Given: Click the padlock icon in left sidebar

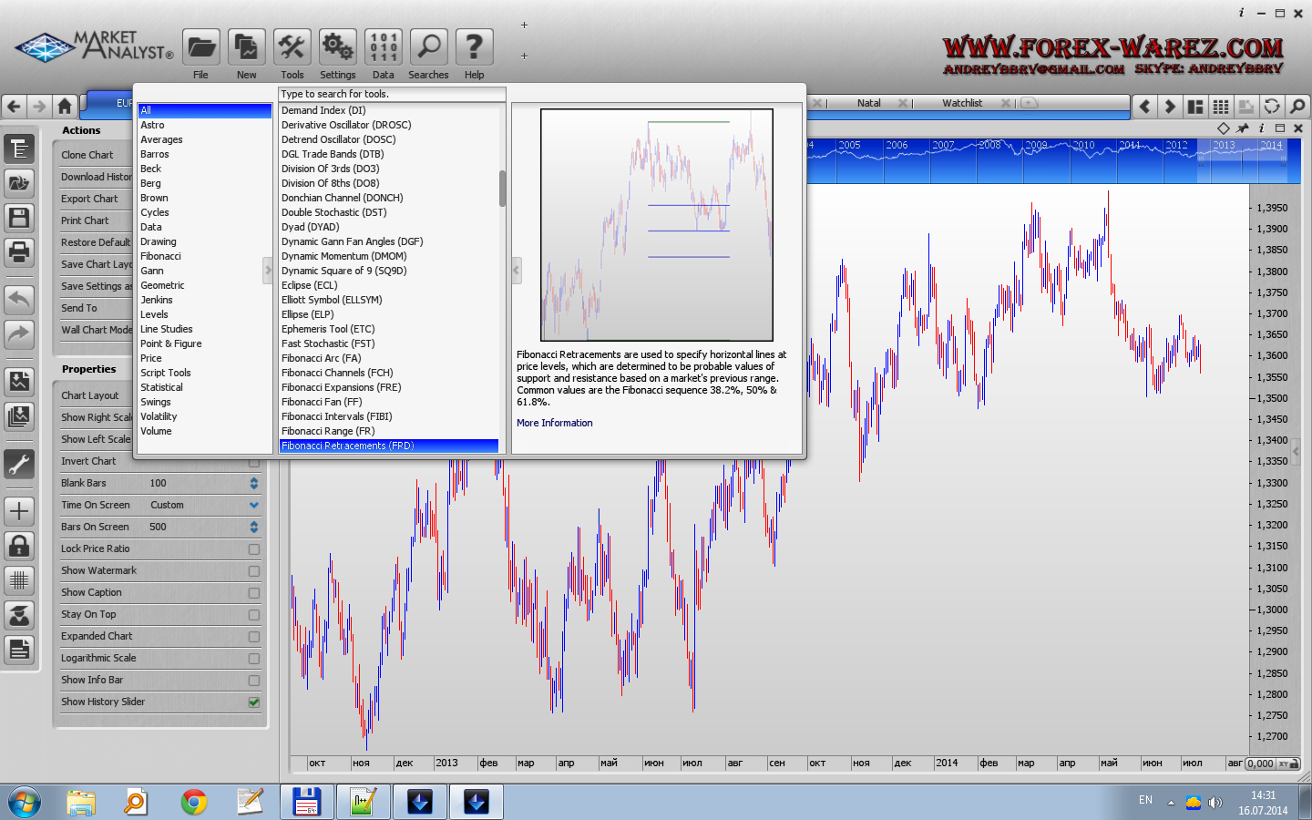Looking at the screenshot, I should point(19,546).
